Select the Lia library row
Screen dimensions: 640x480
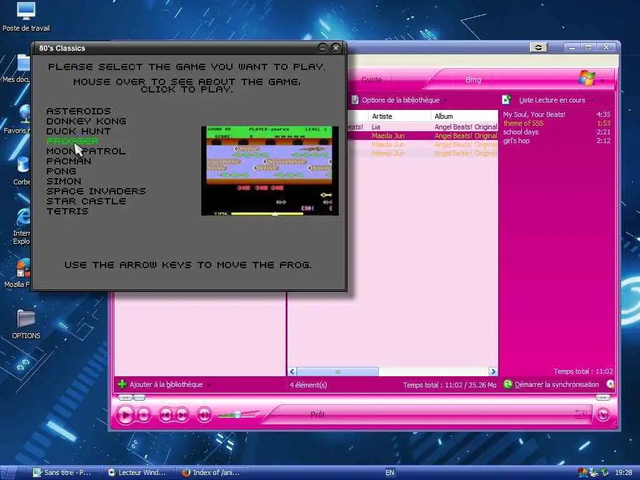coord(422,127)
